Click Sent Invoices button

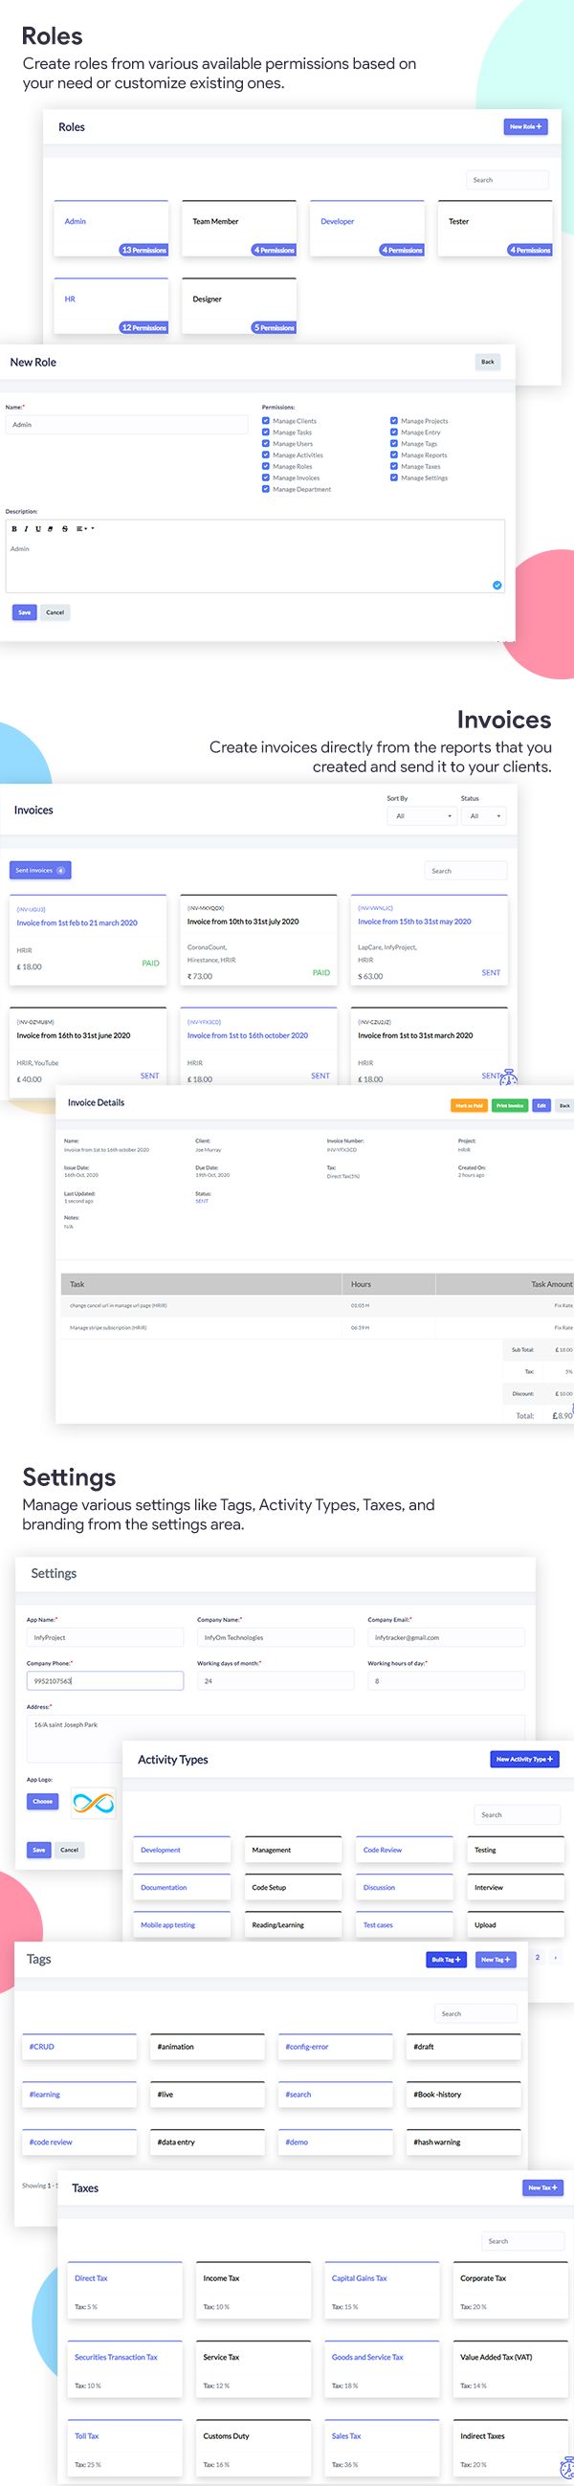tap(40, 871)
